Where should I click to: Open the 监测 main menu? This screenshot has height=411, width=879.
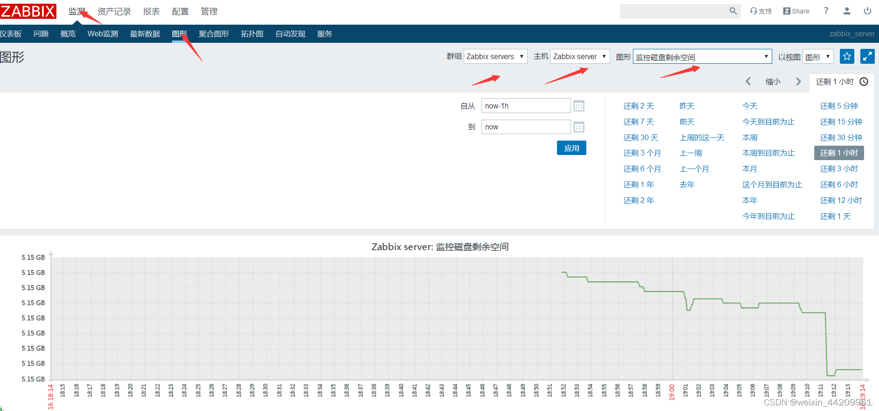point(77,11)
